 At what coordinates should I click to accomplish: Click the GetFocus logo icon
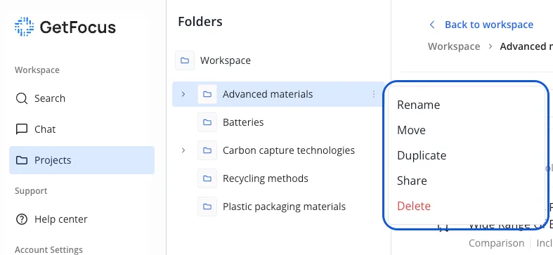click(x=24, y=27)
